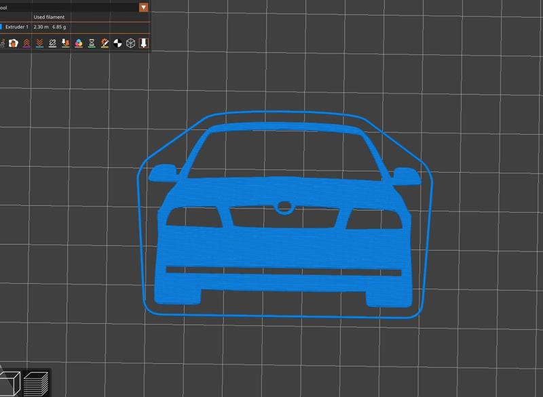Switch to 3D editor cube view
543x397 pixels.
pyautogui.click(x=10, y=383)
